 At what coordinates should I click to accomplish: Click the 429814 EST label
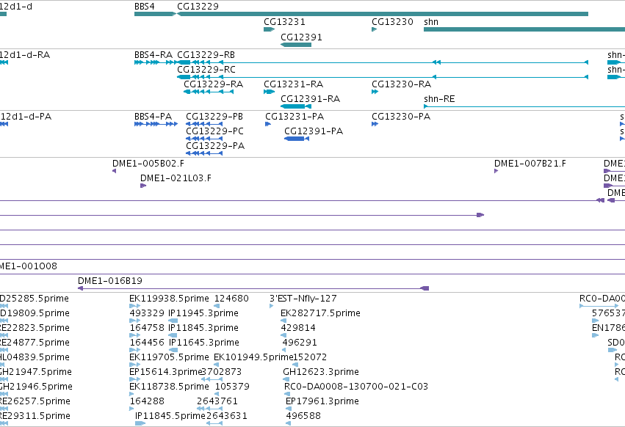(x=297, y=328)
